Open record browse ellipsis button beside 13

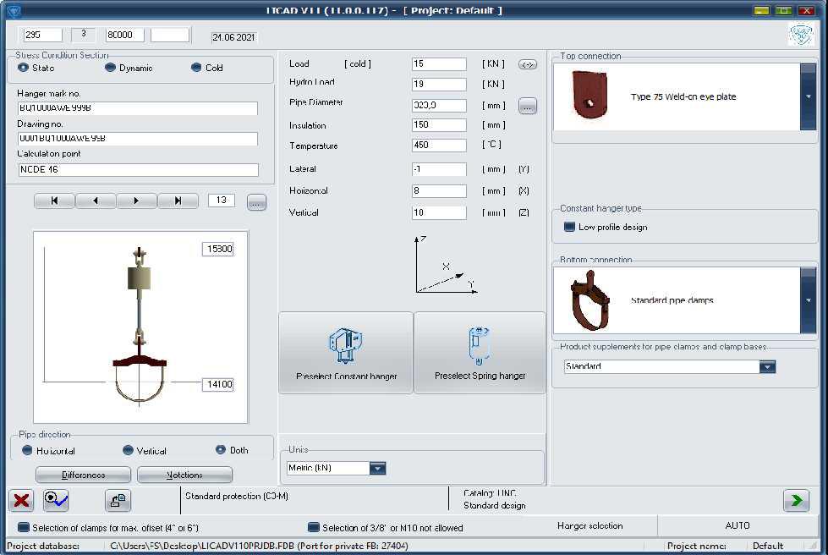coord(256,202)
